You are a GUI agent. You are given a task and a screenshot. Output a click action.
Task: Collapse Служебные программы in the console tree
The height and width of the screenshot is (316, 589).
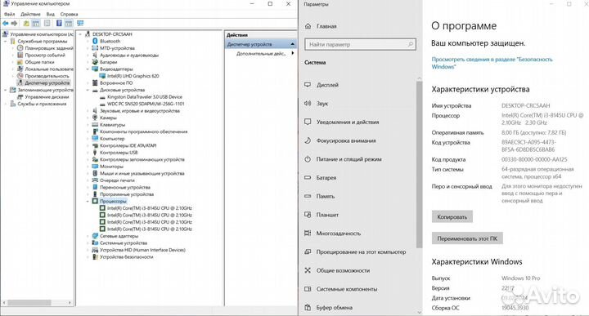(5, 41)
